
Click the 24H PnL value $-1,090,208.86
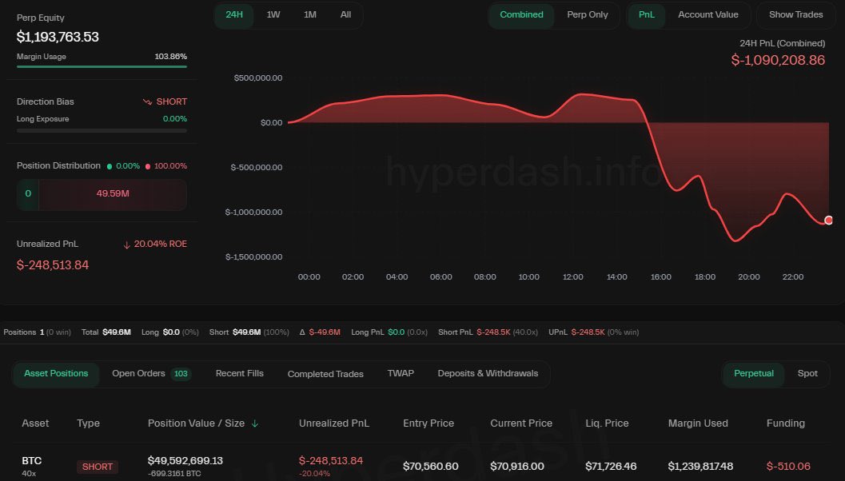pyautogui.click(x=778, y=61)
